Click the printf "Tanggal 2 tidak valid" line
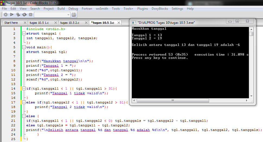 coord(72,107)
